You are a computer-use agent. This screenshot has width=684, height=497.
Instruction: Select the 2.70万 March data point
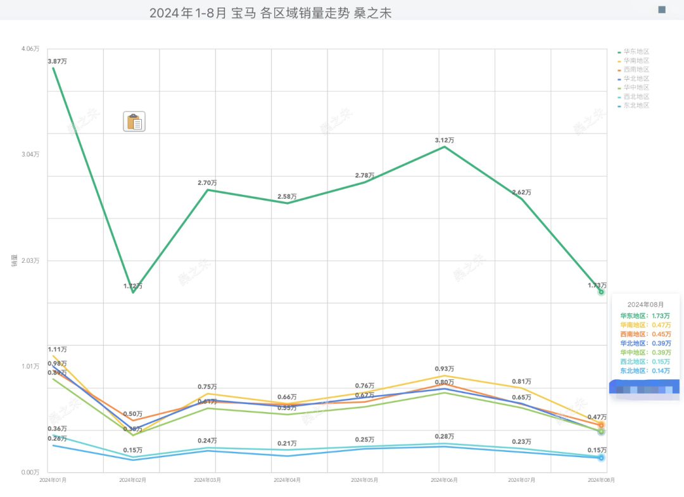208,190
